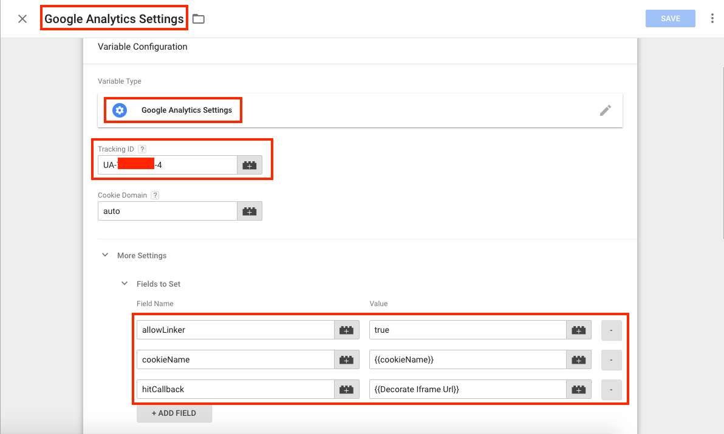Image resolution: width=724 pixels, height=434 pixels.
Task: Open Tracking ID help question mark
Action: 142,149
